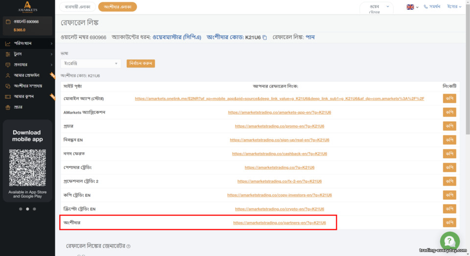Viewport: 470px width, 256px height.
Task: Click the Download mobile app QR code
Action: (x=27, y=167)
